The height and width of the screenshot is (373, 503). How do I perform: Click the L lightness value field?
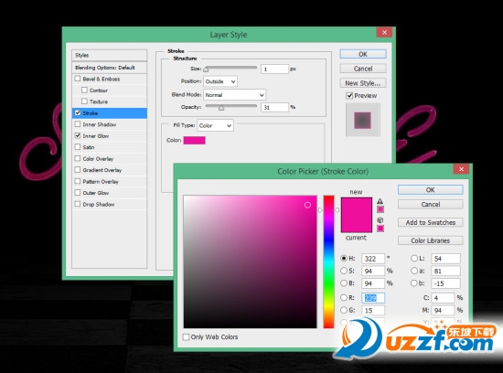446,259
